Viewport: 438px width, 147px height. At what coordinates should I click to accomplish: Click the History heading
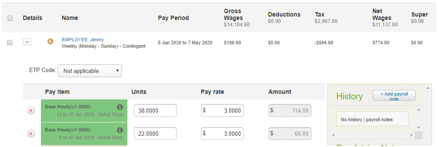349,96
